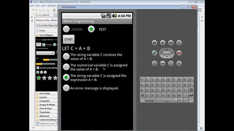Viewport: 234px width, 131px height.
Task: Switch to the my_data.txt editor tab
Action: pos(44,15)
